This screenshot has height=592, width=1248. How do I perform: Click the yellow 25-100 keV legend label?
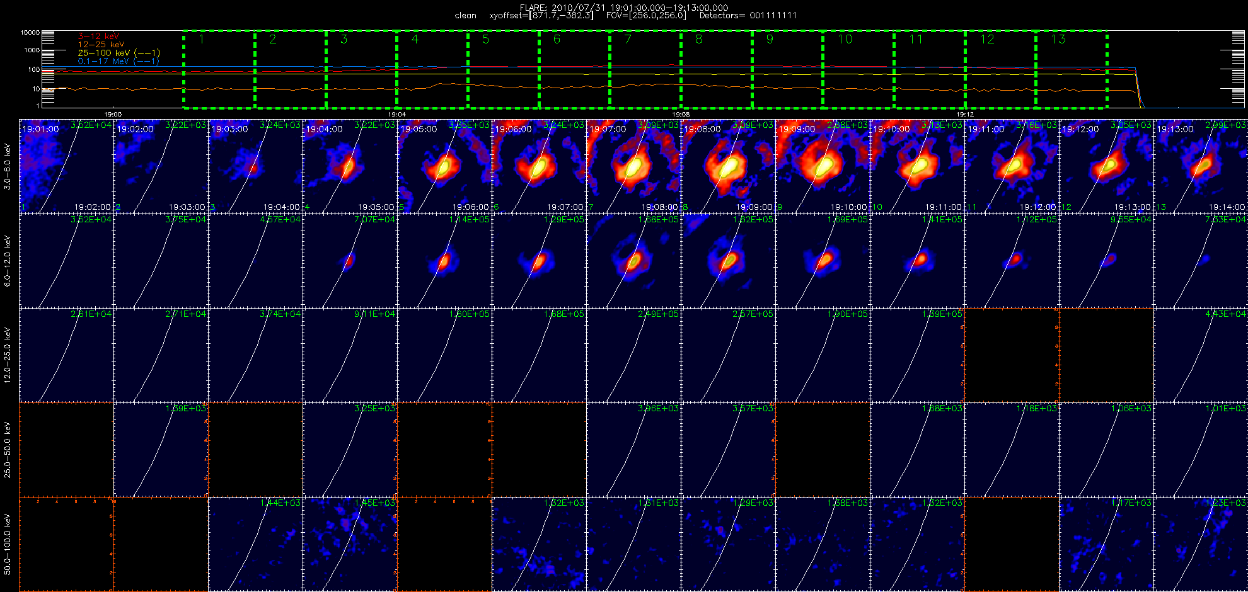pyautogui.click(x=118, y=53)
